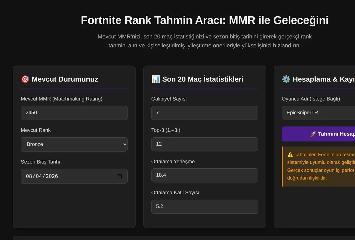The height and width of the screenshot is (240, 355).
Task: Click the 'Oyuncu Adı (İsteğe Bağlı)' label
Action: pos(311,99)
